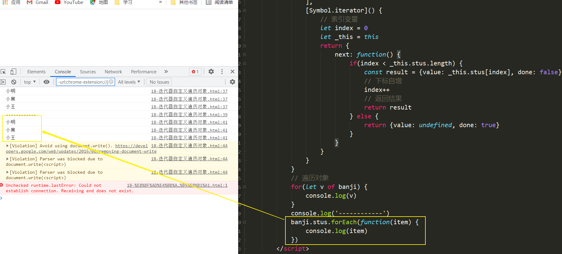Collapse the [Symbol.iterator]() code fold
This screenshot has width=562, height=254.
click(x=245, y=10)
